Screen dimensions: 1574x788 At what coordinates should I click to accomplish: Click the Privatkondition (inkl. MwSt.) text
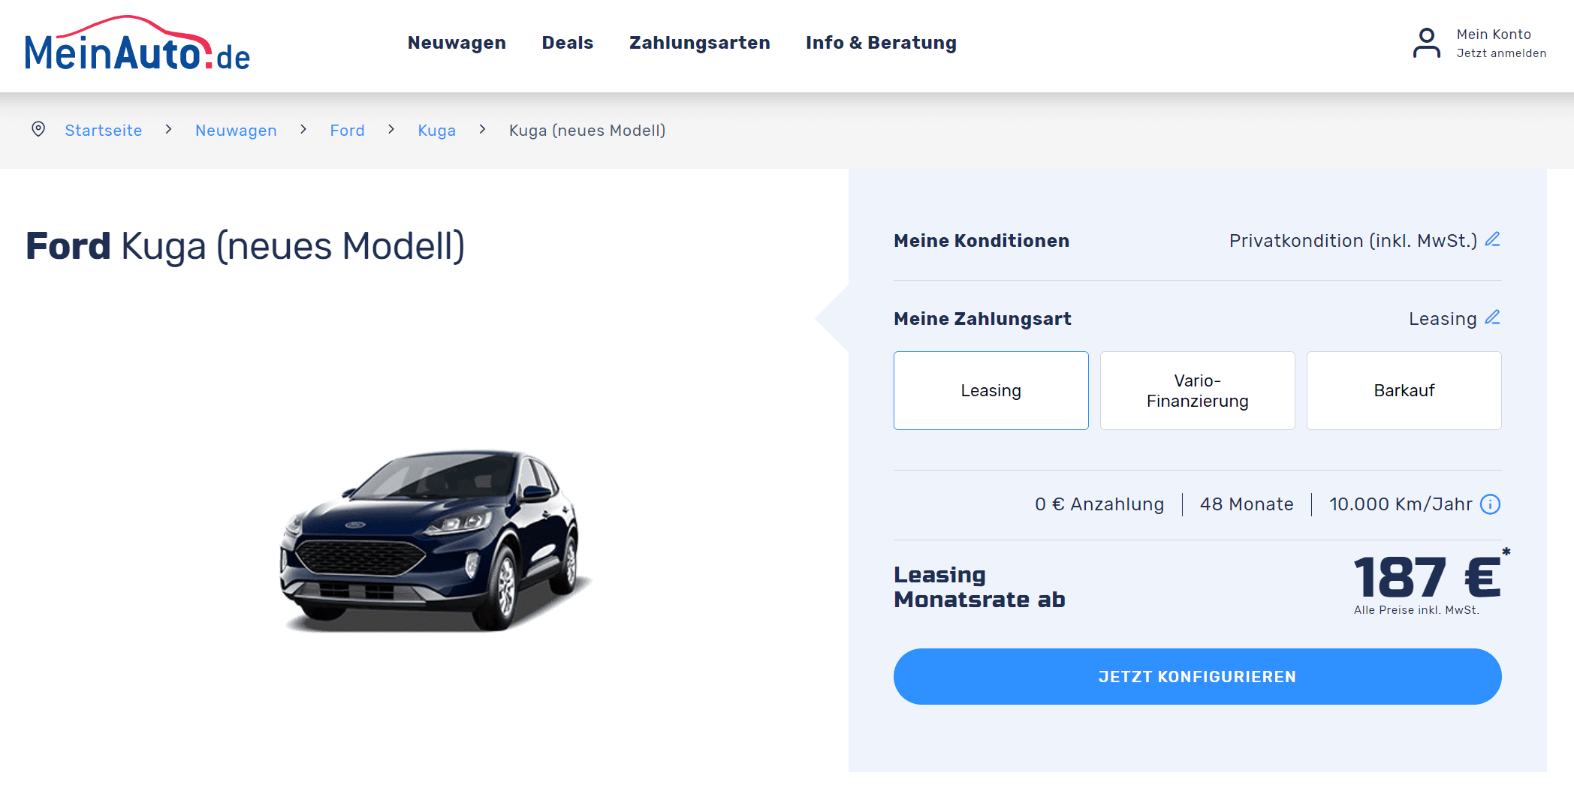coord(1353,241)
